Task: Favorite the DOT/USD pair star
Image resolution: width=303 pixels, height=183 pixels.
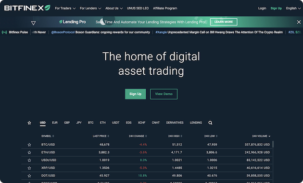Action: 29,176
